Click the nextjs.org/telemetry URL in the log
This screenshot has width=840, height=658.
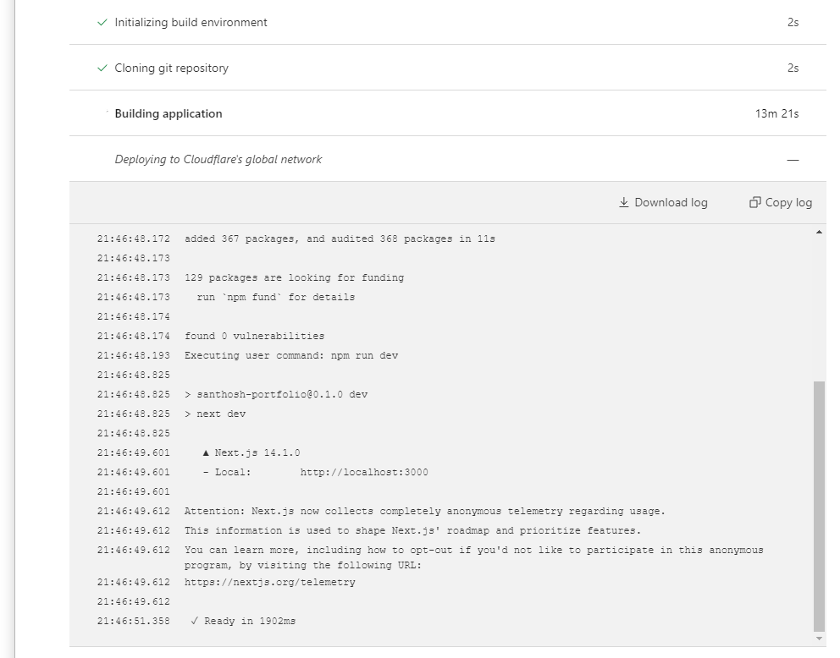[270, 583]
